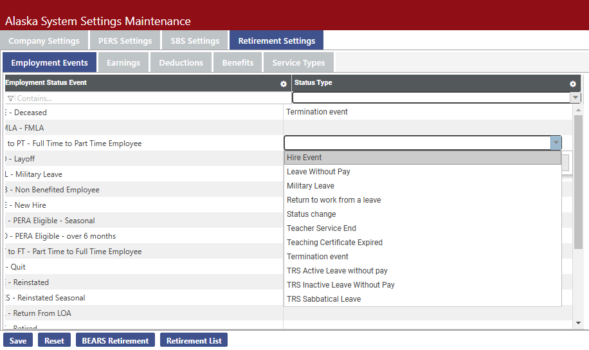589x350 pixels.
Task: Select the Employment Events subtab
Action: [x=50, y=62]
